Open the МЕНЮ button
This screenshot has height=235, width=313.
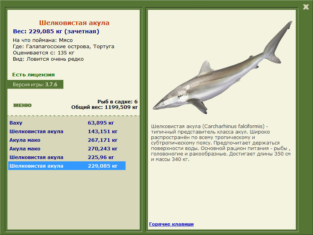click(x=22, y=105)
